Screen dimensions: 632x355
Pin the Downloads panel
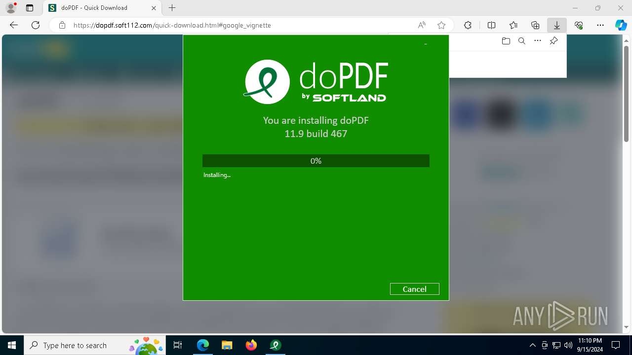(x=553, y=41)
